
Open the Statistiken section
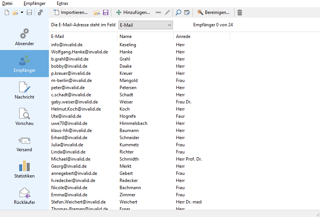pos(24,169)
